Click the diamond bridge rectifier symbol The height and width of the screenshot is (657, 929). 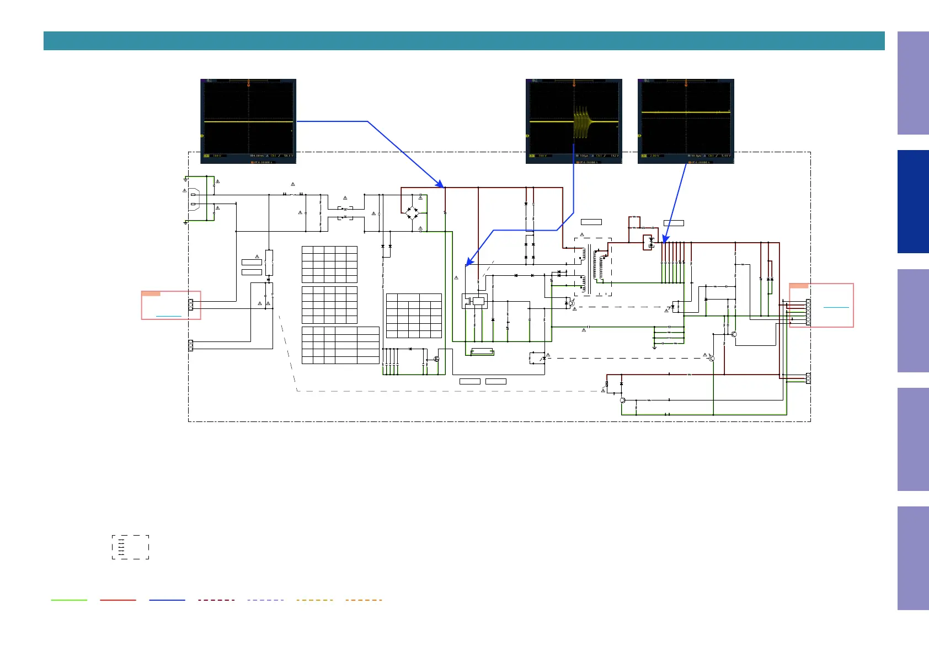412,212
